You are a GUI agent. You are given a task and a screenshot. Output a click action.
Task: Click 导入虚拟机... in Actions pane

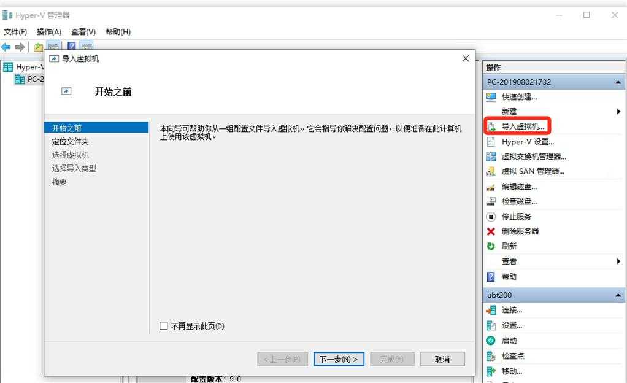[523, 126]
